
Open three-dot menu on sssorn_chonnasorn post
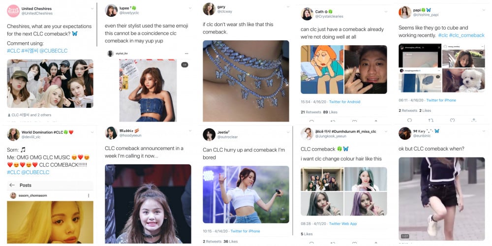89,195
